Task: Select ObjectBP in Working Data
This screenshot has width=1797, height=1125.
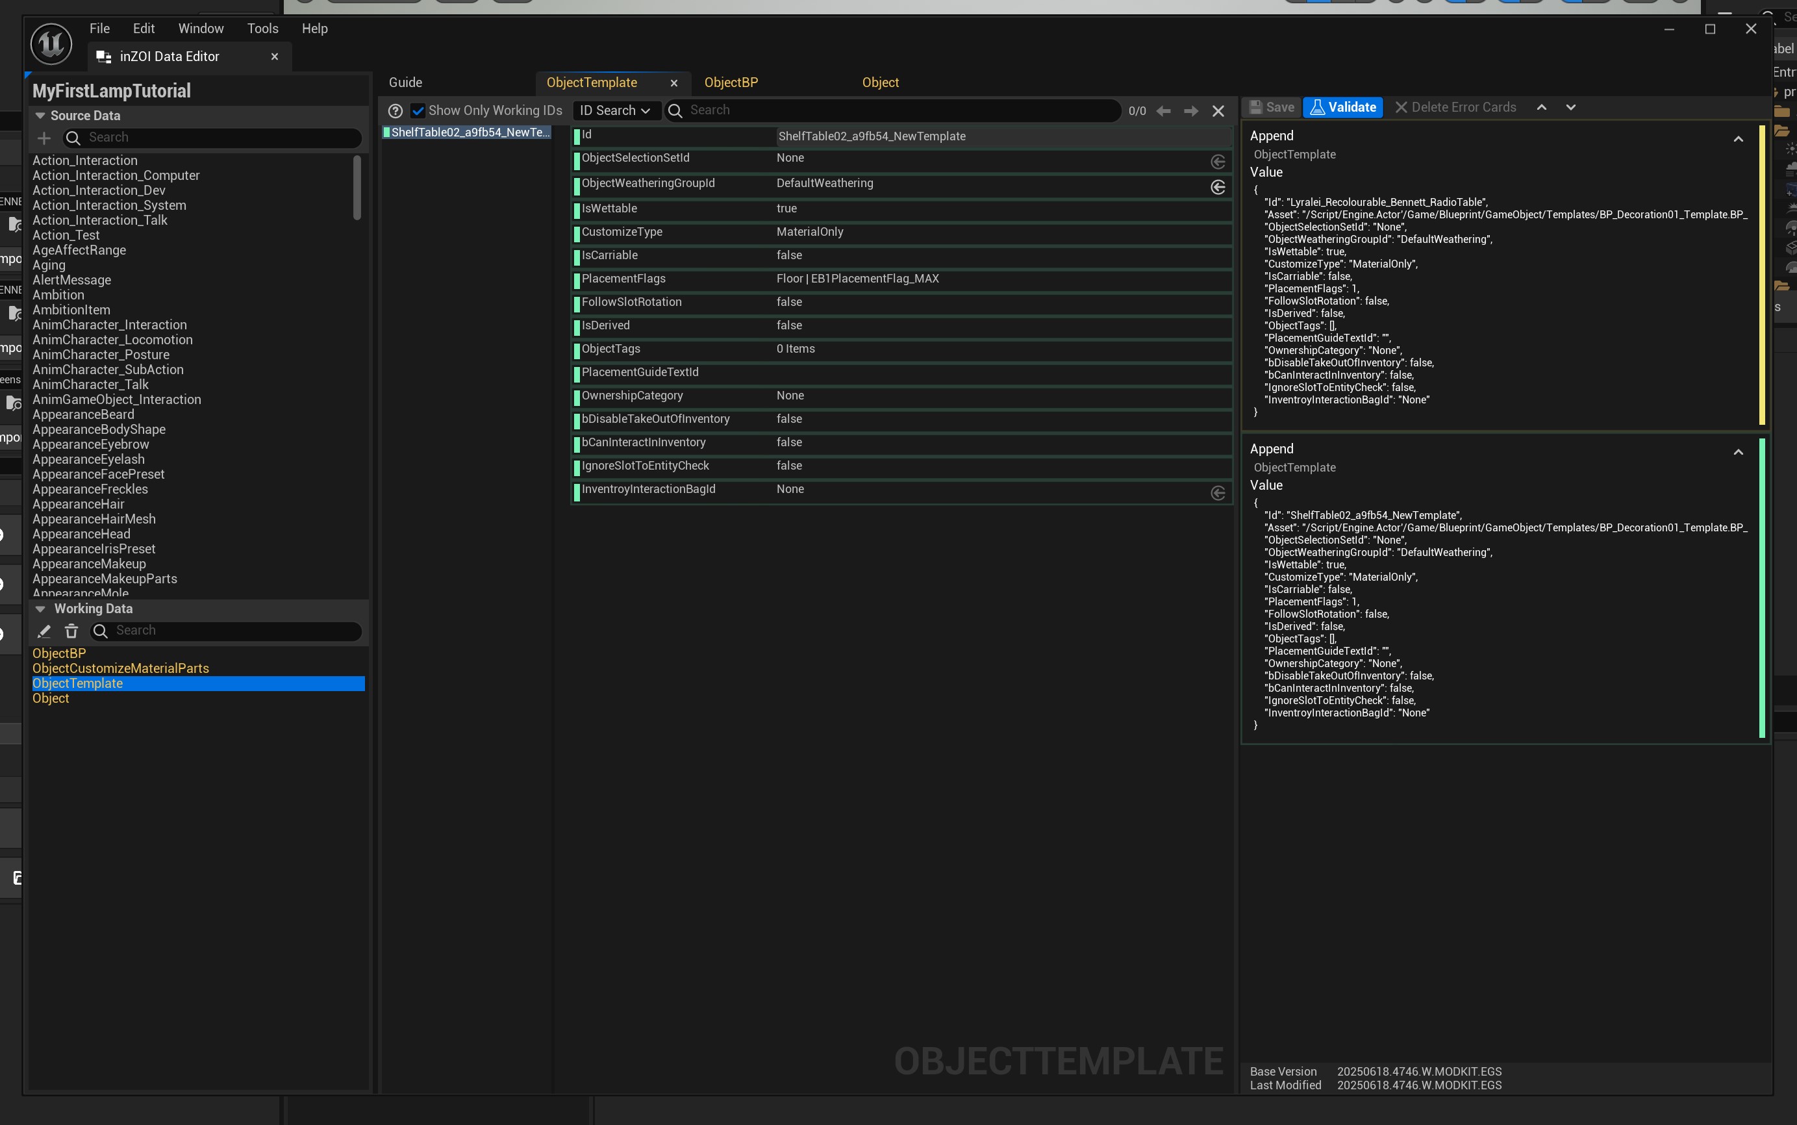Action: [x=60, y=653]
